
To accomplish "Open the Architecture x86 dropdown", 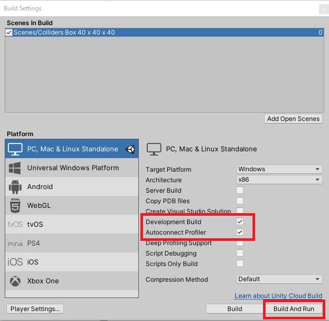I will (279, 180).
